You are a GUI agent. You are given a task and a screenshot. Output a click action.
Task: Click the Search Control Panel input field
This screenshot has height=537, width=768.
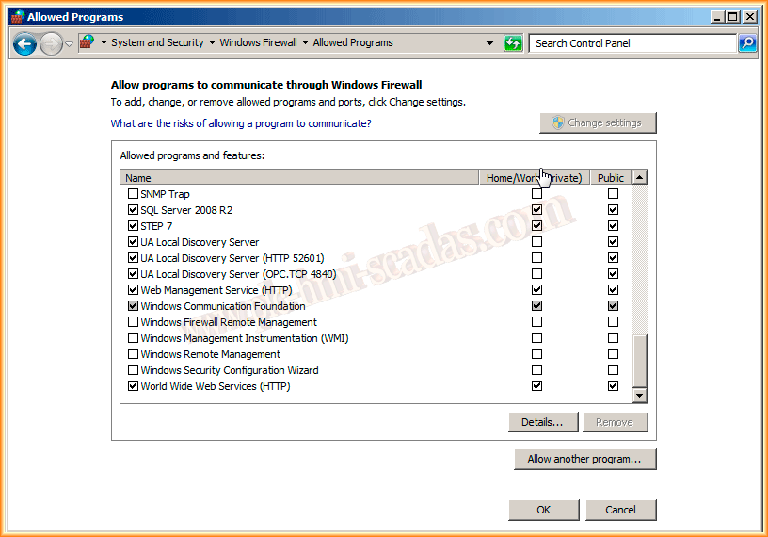click(x=632, y=43)
